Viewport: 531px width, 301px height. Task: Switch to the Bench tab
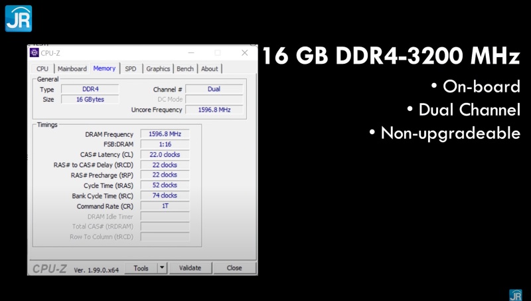[185, 68]
